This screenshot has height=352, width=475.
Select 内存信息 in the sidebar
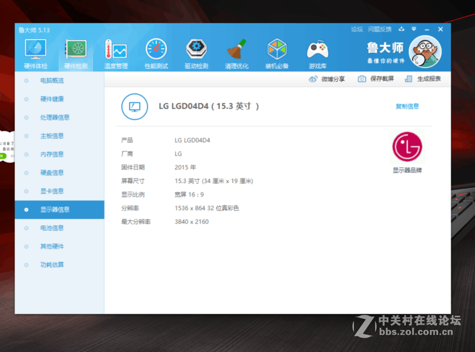coord(59,154)
